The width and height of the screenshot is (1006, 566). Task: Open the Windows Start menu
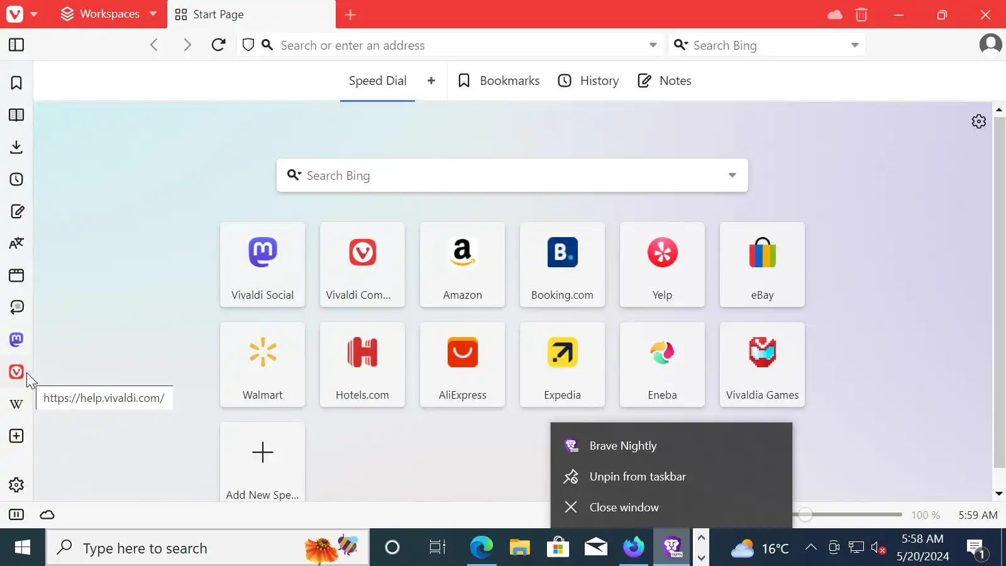pos(23,548)
